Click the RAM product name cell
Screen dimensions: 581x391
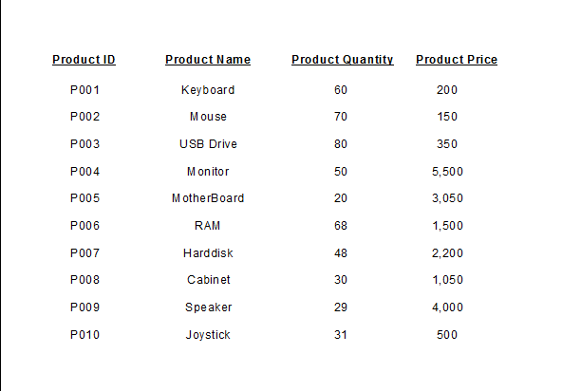(208, 226)
